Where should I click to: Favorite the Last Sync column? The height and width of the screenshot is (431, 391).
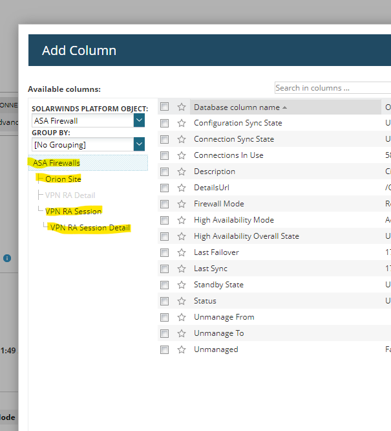pos(182,269)
